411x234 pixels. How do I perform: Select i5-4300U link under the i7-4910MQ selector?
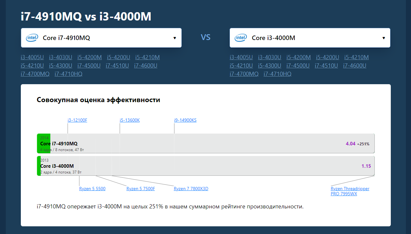(61, 66)
